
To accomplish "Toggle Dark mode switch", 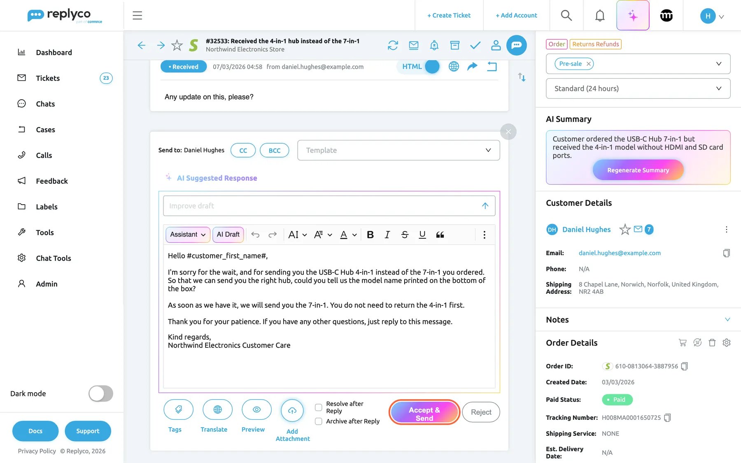I will point(101,393).
